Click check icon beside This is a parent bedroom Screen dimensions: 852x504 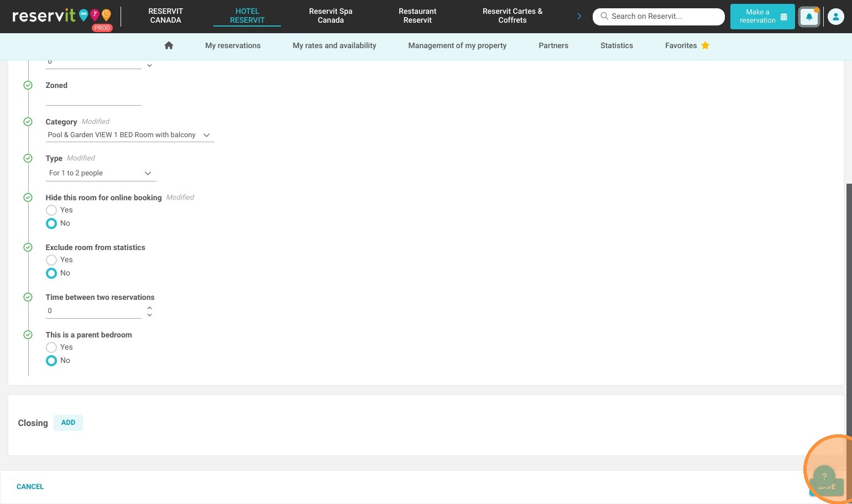point(28,335)
